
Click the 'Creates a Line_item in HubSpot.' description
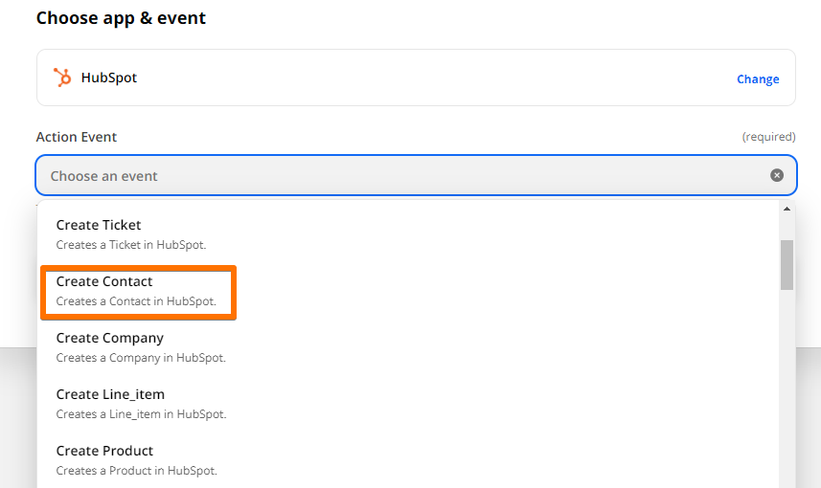click(142, 414)
